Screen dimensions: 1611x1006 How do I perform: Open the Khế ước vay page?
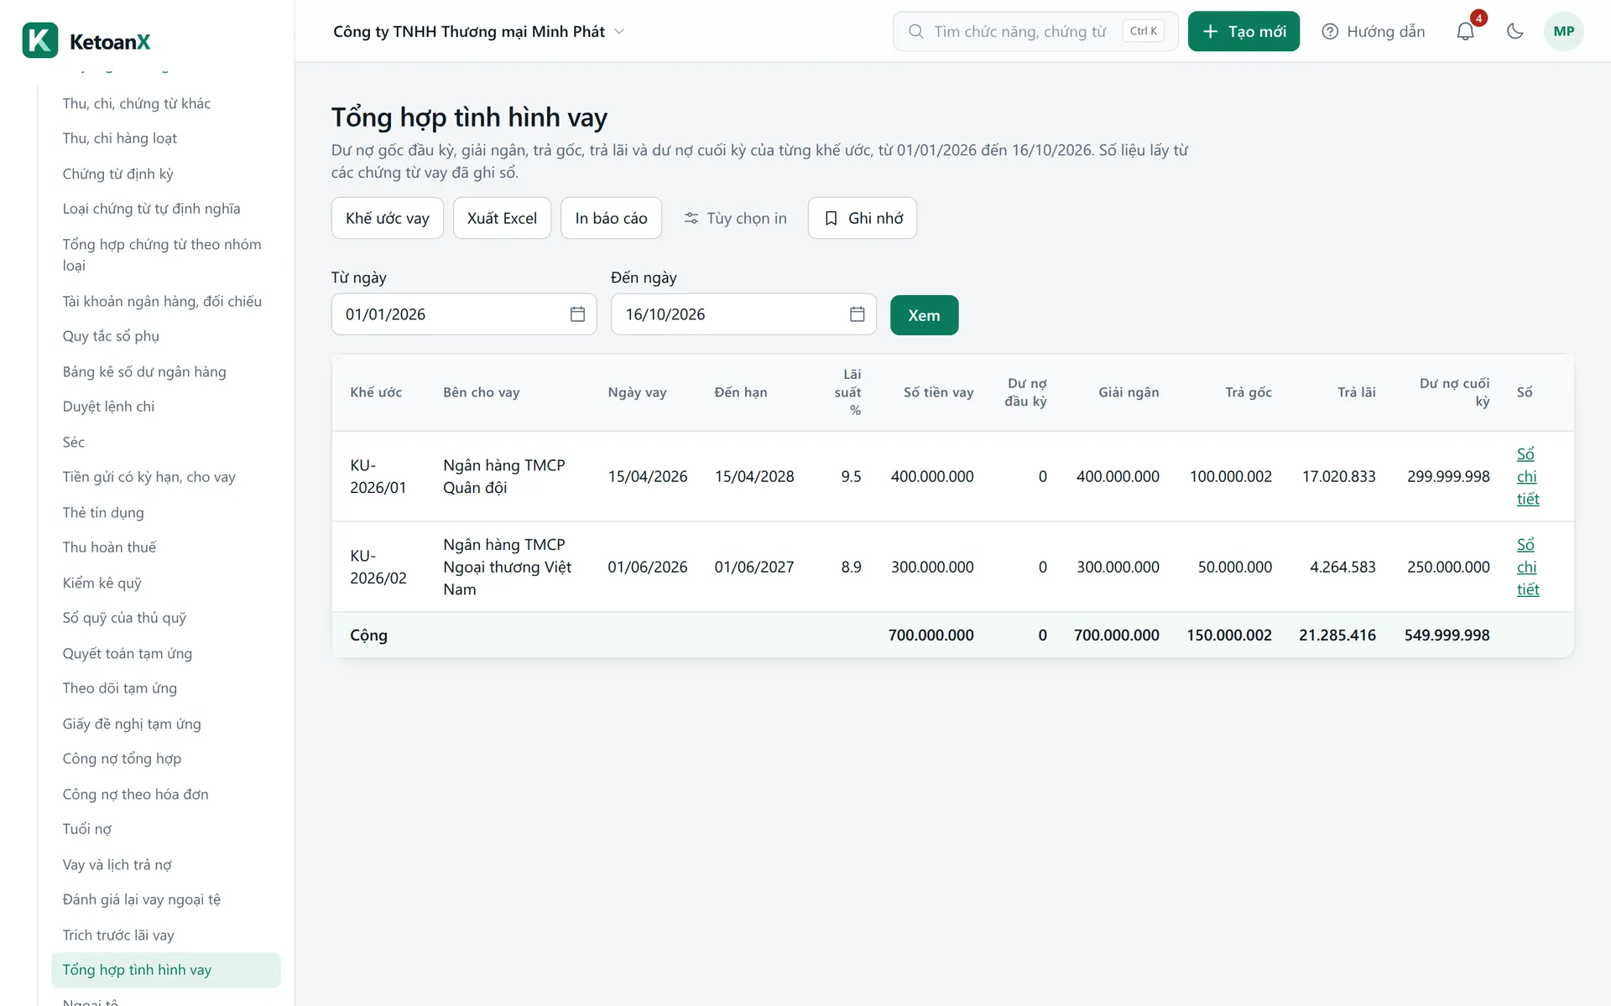(x=388, y=218)
